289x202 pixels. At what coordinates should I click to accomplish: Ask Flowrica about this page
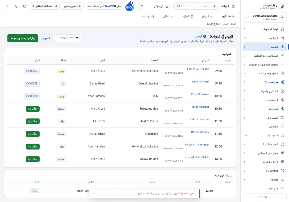tap(104, 6)
